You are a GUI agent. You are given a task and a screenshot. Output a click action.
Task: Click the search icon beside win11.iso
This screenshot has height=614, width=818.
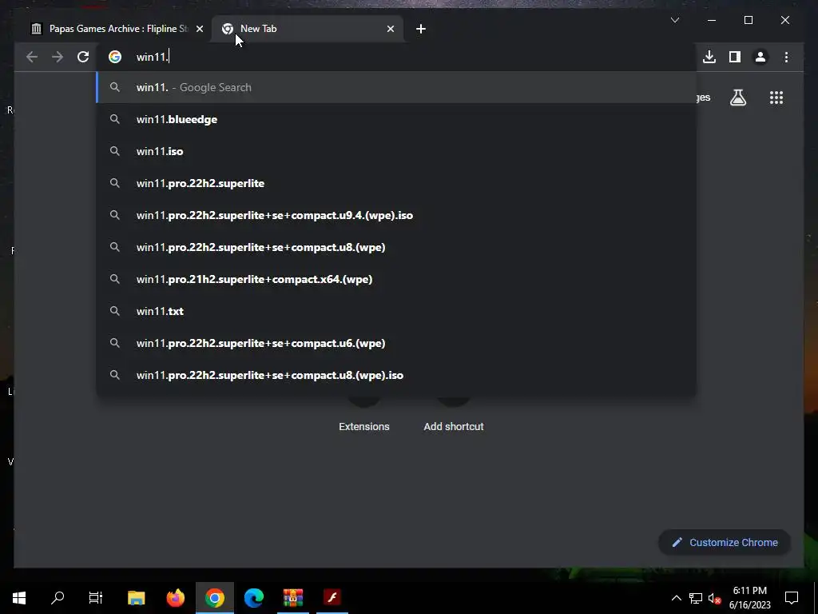tap(115, 151)
